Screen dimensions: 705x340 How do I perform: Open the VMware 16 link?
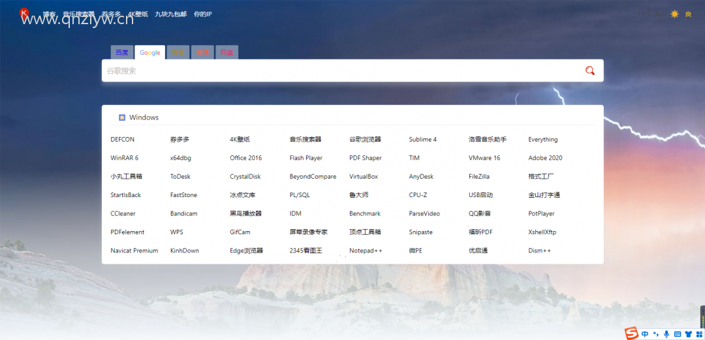tap(484, 158)
